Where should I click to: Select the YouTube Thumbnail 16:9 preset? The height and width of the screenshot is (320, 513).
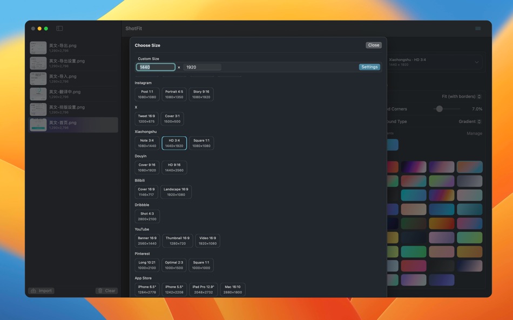click(177, 240)
